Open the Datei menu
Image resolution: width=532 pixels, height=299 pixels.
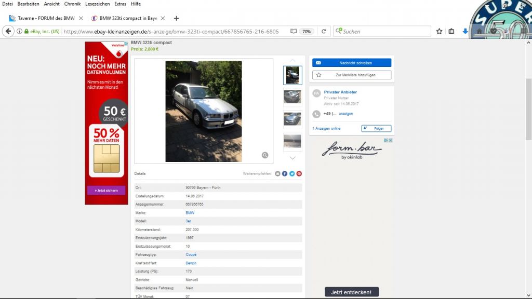pos(7,4)
